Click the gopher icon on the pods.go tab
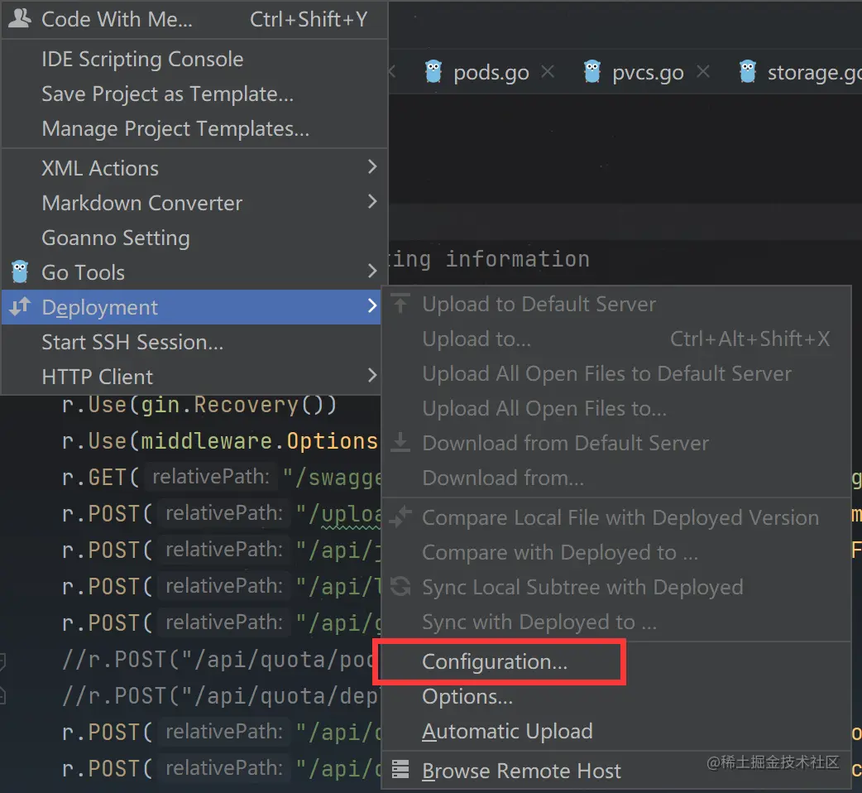 click(433, 71)
